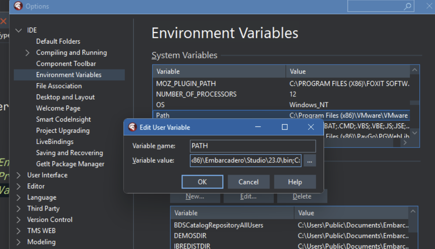
Task: Expand the Editor node
Action: 18,186
